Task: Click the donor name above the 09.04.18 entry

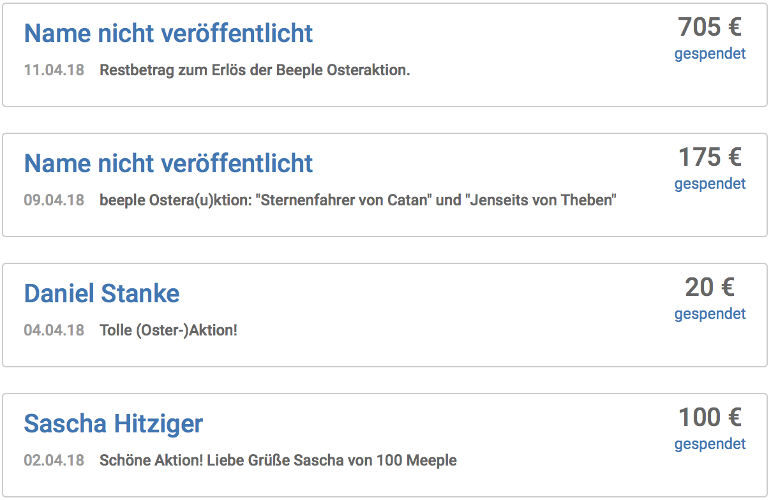Action: (x=168, y=163)
